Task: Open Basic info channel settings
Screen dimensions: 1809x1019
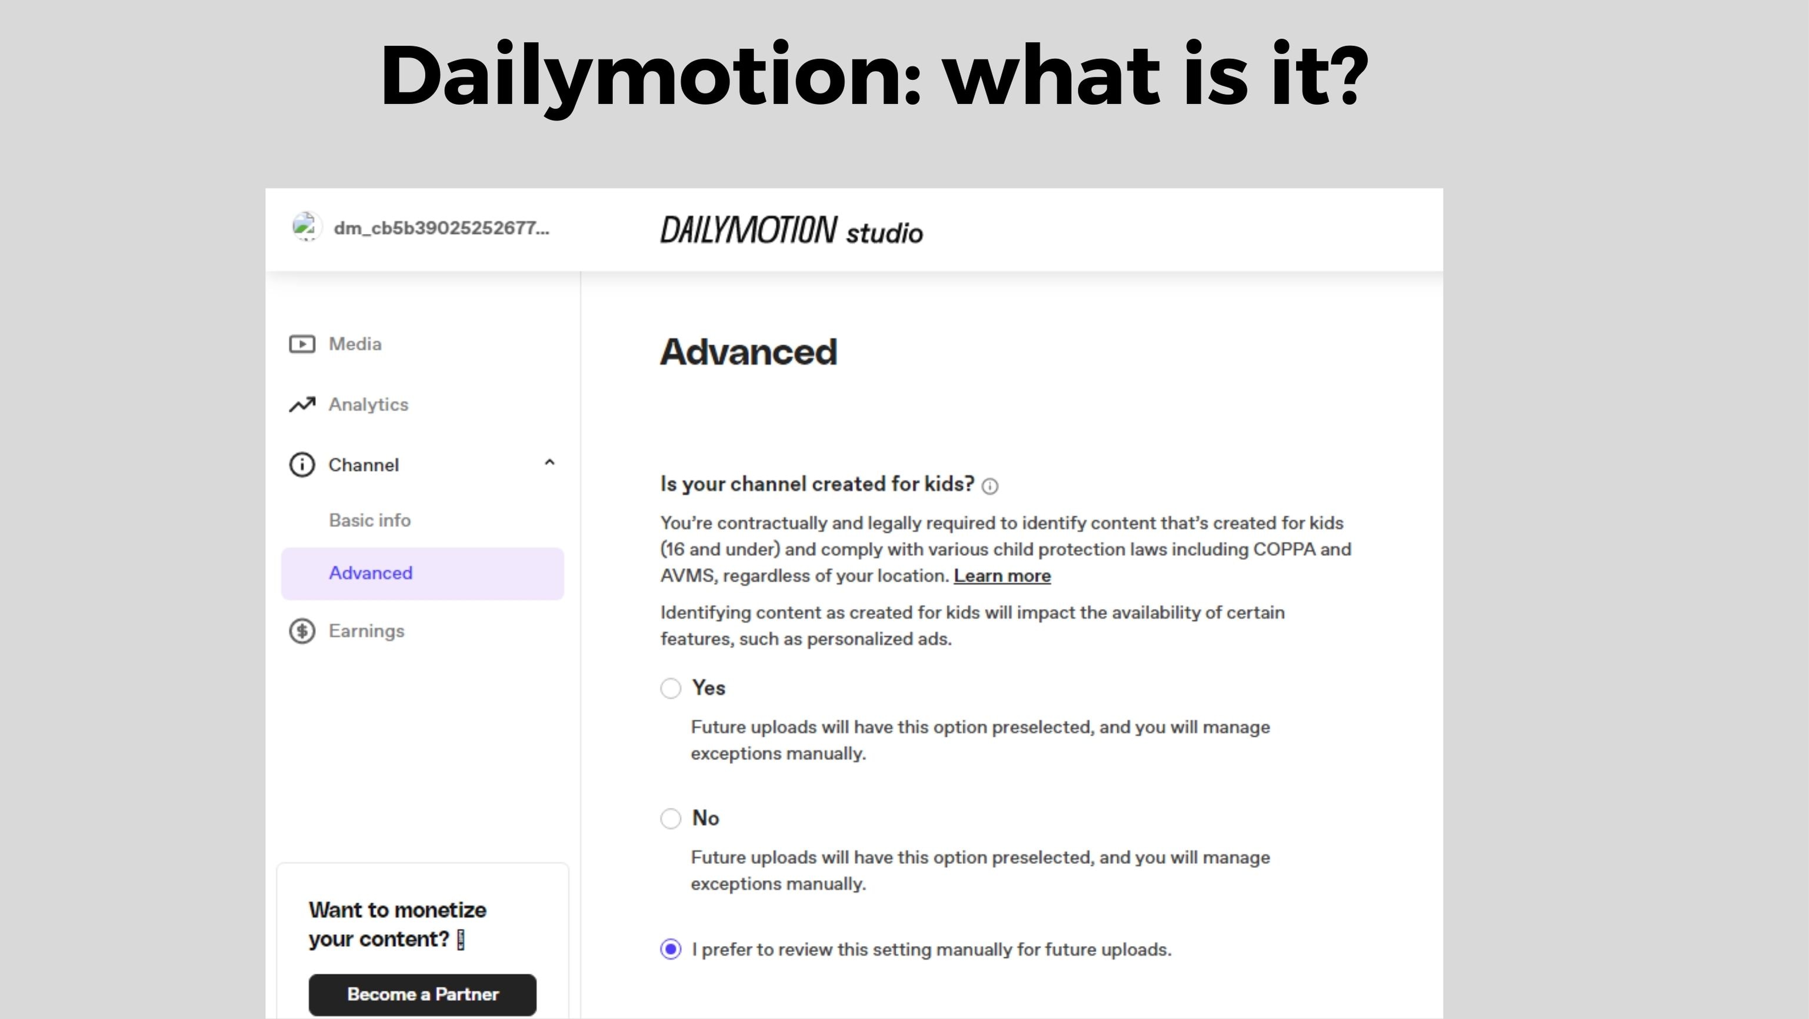Action: tap(369, 520)
